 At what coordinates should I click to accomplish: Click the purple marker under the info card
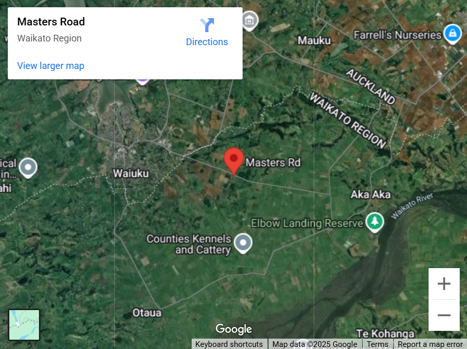(142, 81)
